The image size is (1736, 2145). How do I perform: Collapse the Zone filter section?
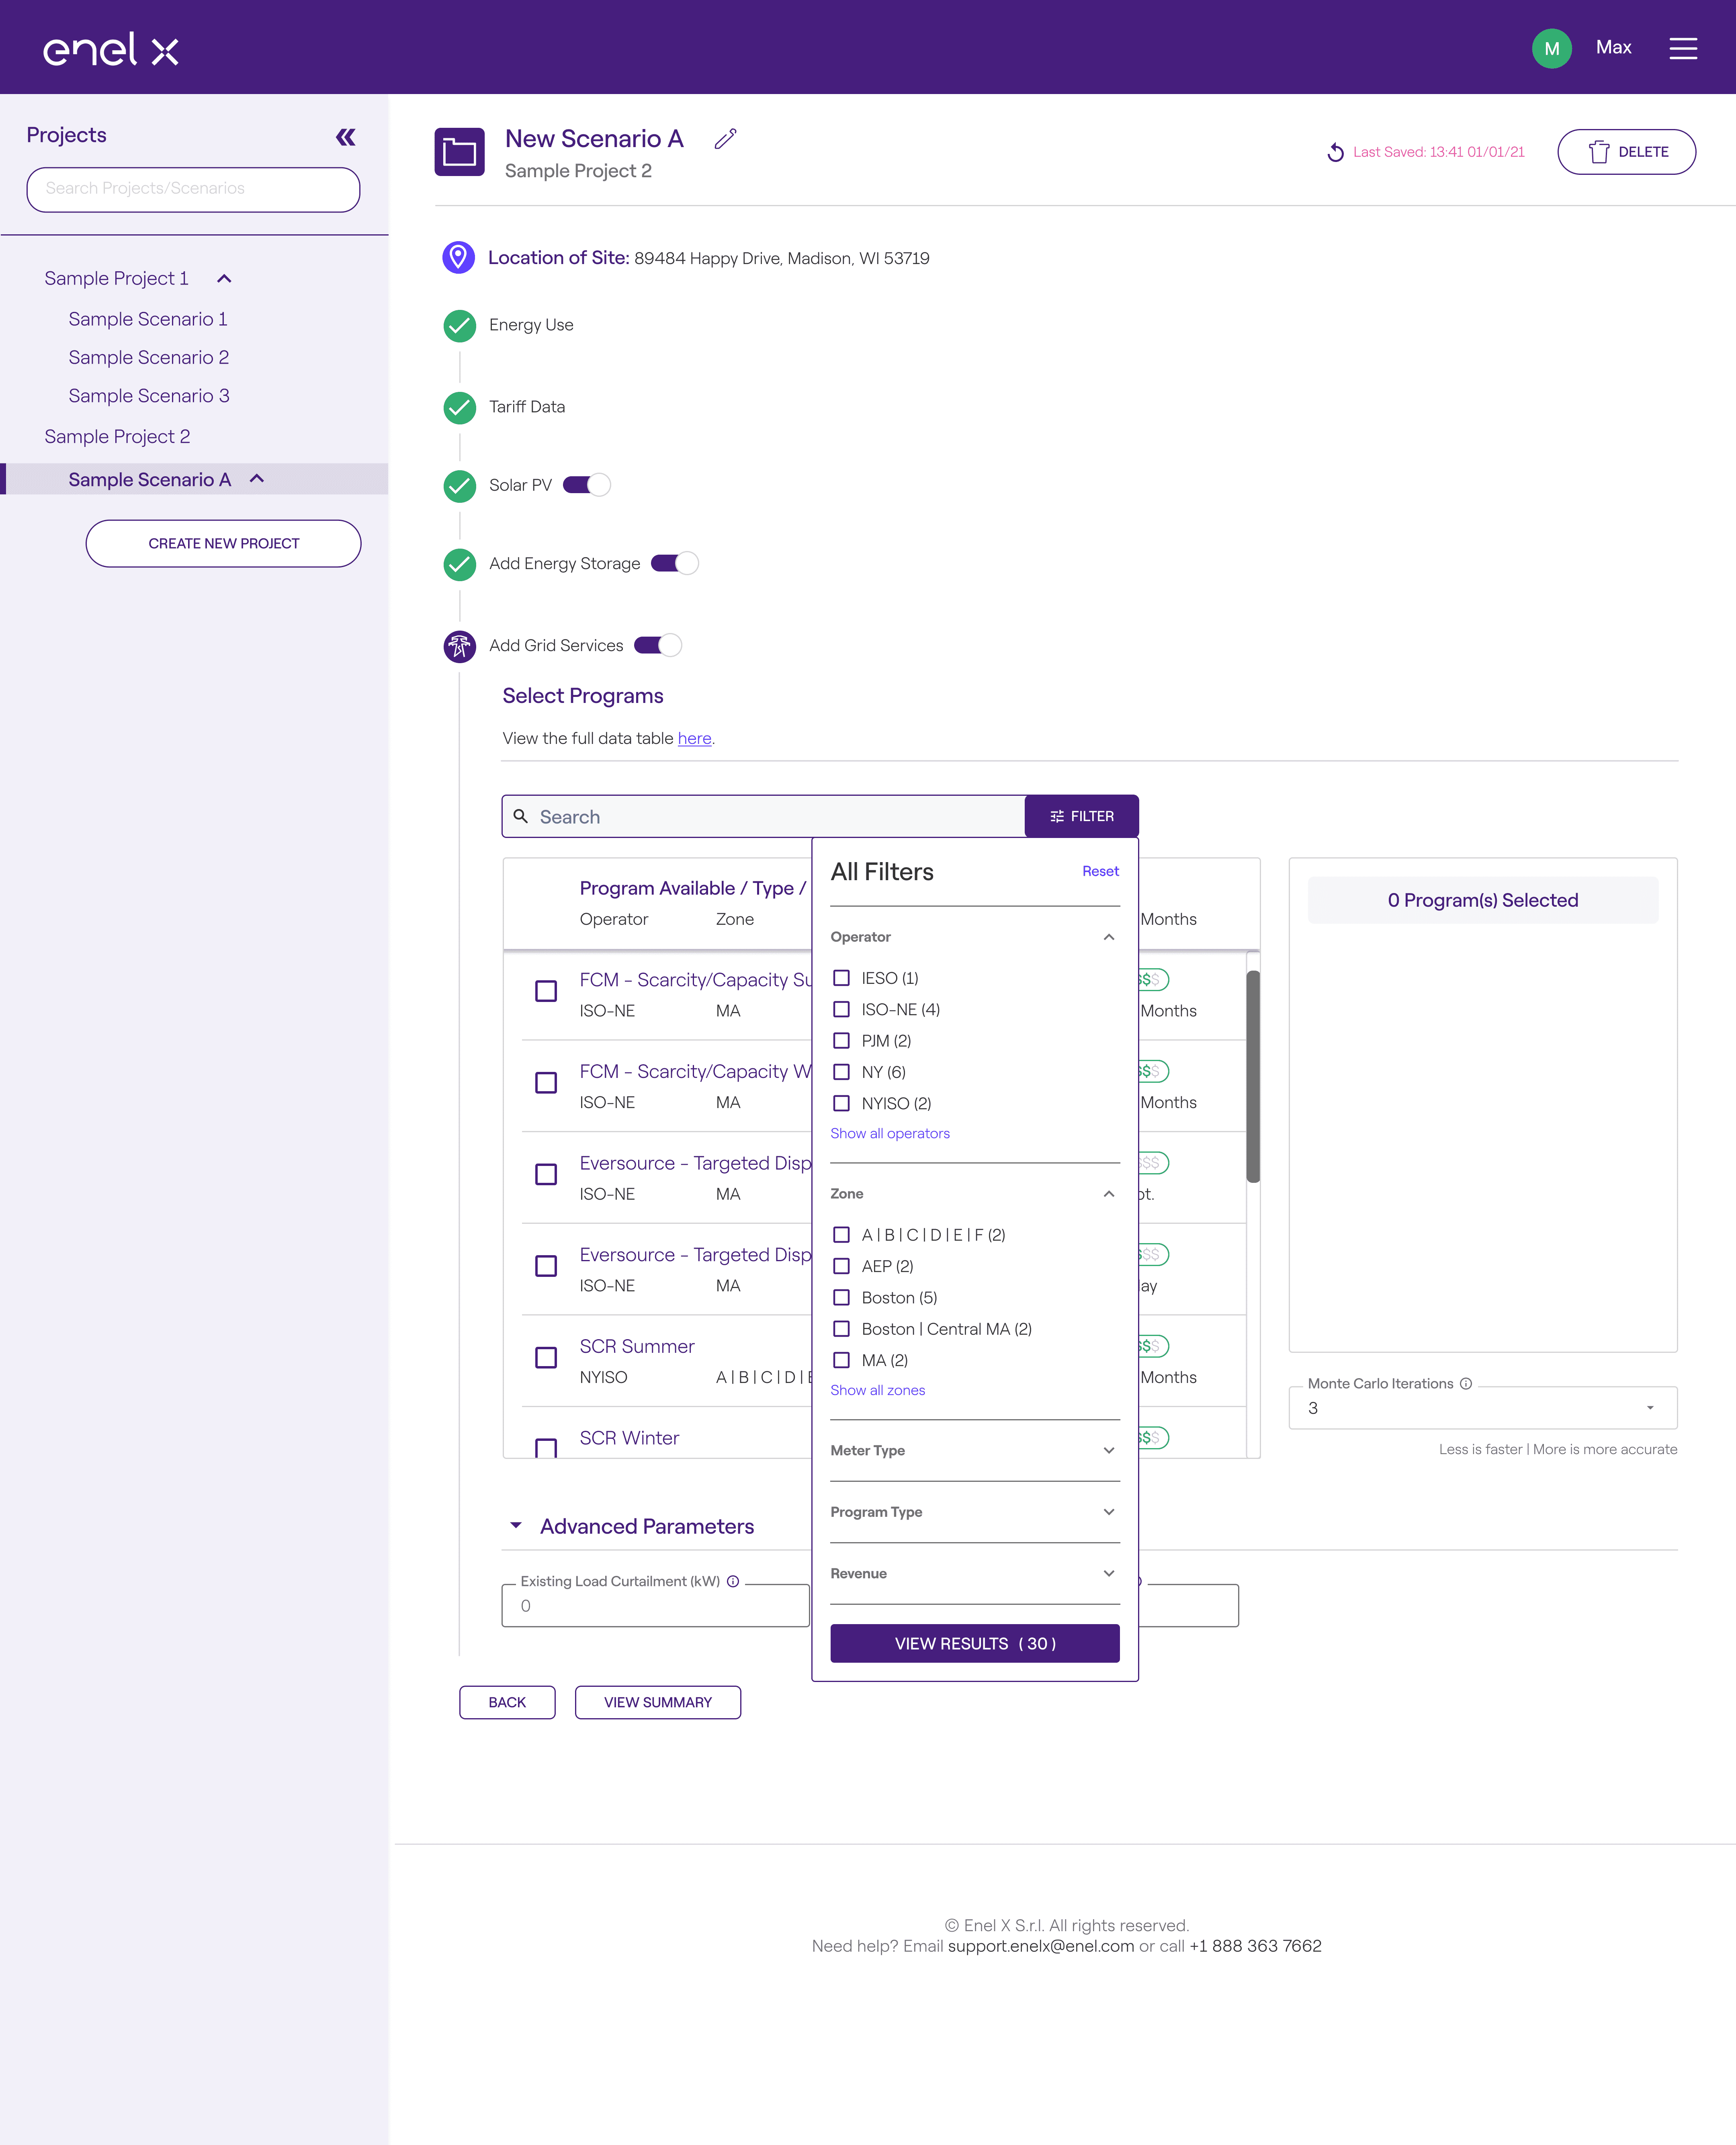pyautogui.click(x=1109, y=1194)
